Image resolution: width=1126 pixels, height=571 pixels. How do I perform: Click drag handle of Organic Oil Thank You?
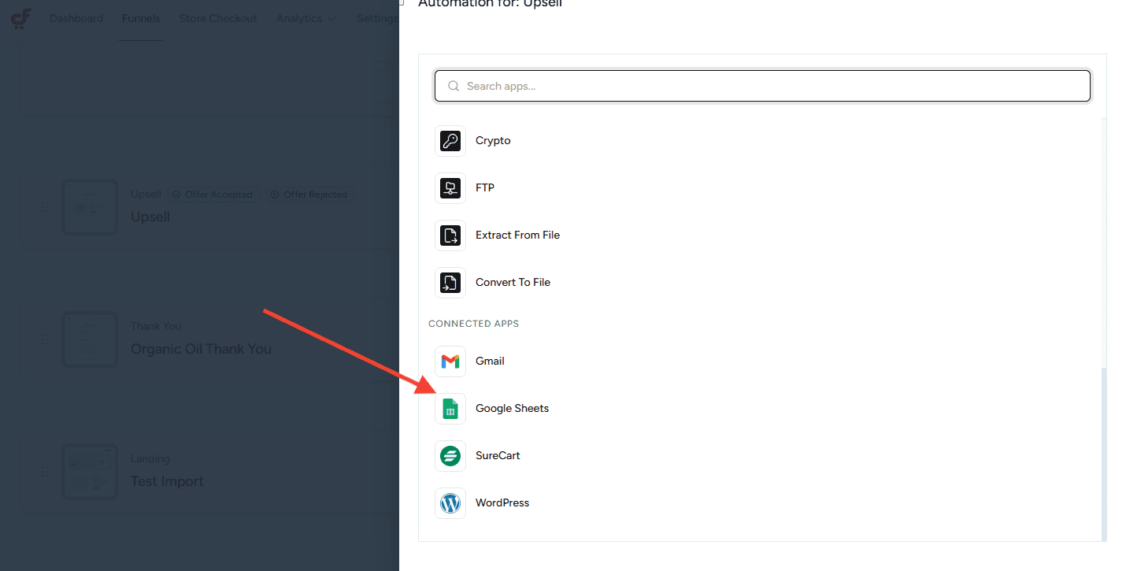click(x=45, y=339)
